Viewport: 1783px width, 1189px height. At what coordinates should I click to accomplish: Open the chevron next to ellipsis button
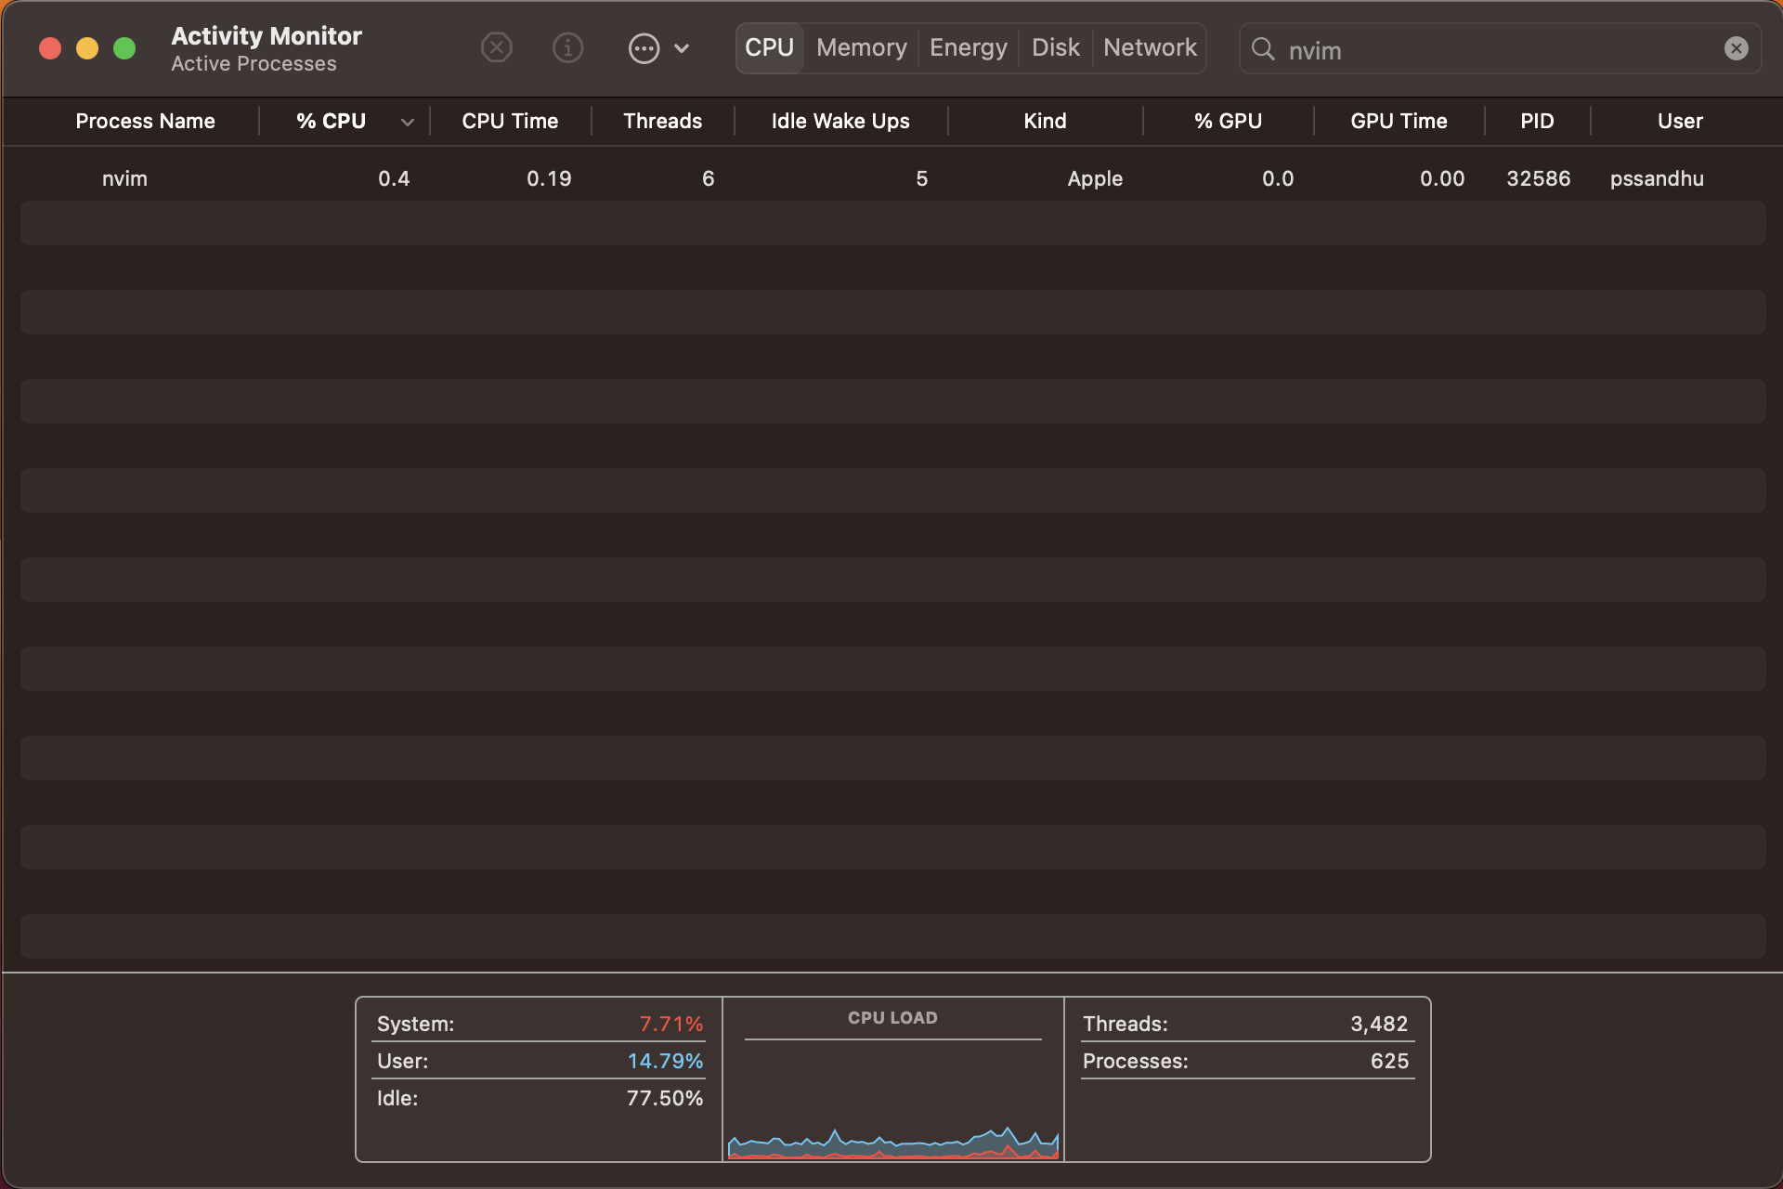click(x=683, y=48)
